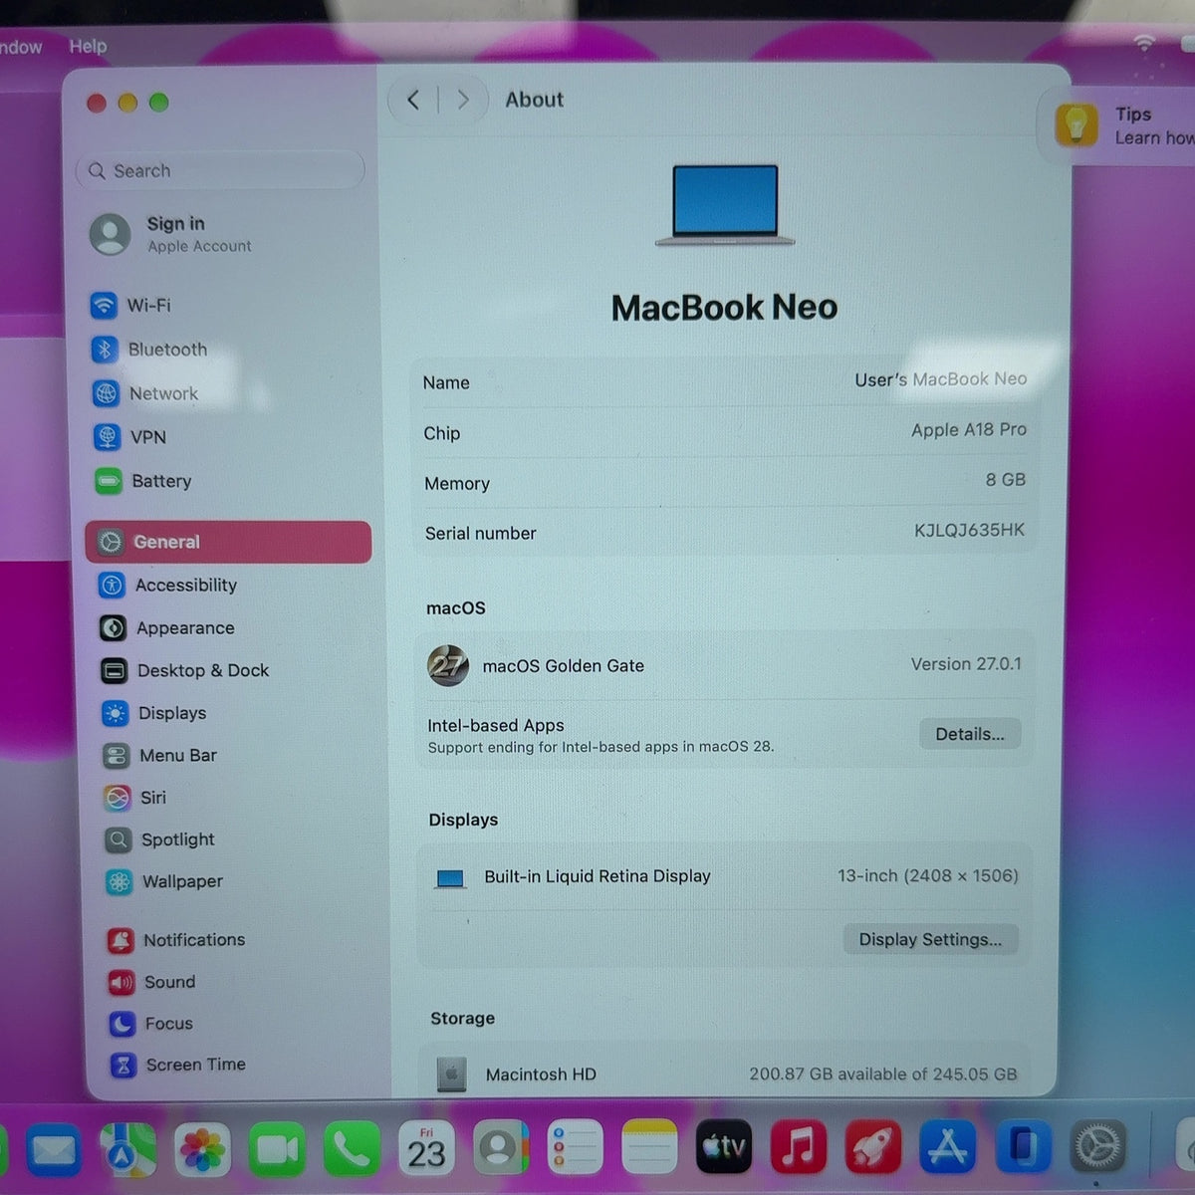Select Screen Time in sidebar
This screenshot has width=1195, height=1195.
pos(178,1065)
